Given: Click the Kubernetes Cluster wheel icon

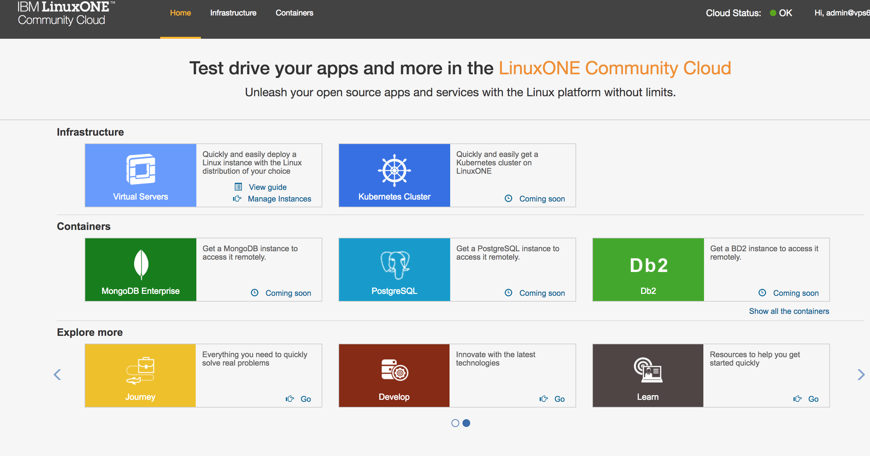Looking at the screenshot, I should 394,170.
